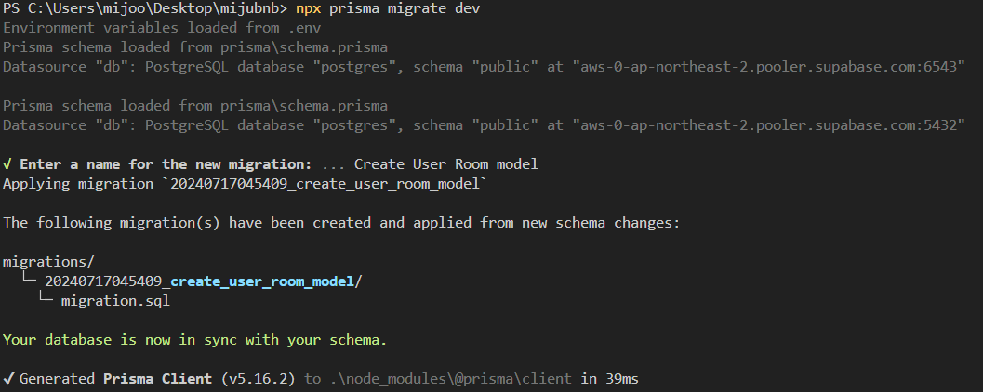Click the line "Environment variables loaded from .env"

click(162, 28)
